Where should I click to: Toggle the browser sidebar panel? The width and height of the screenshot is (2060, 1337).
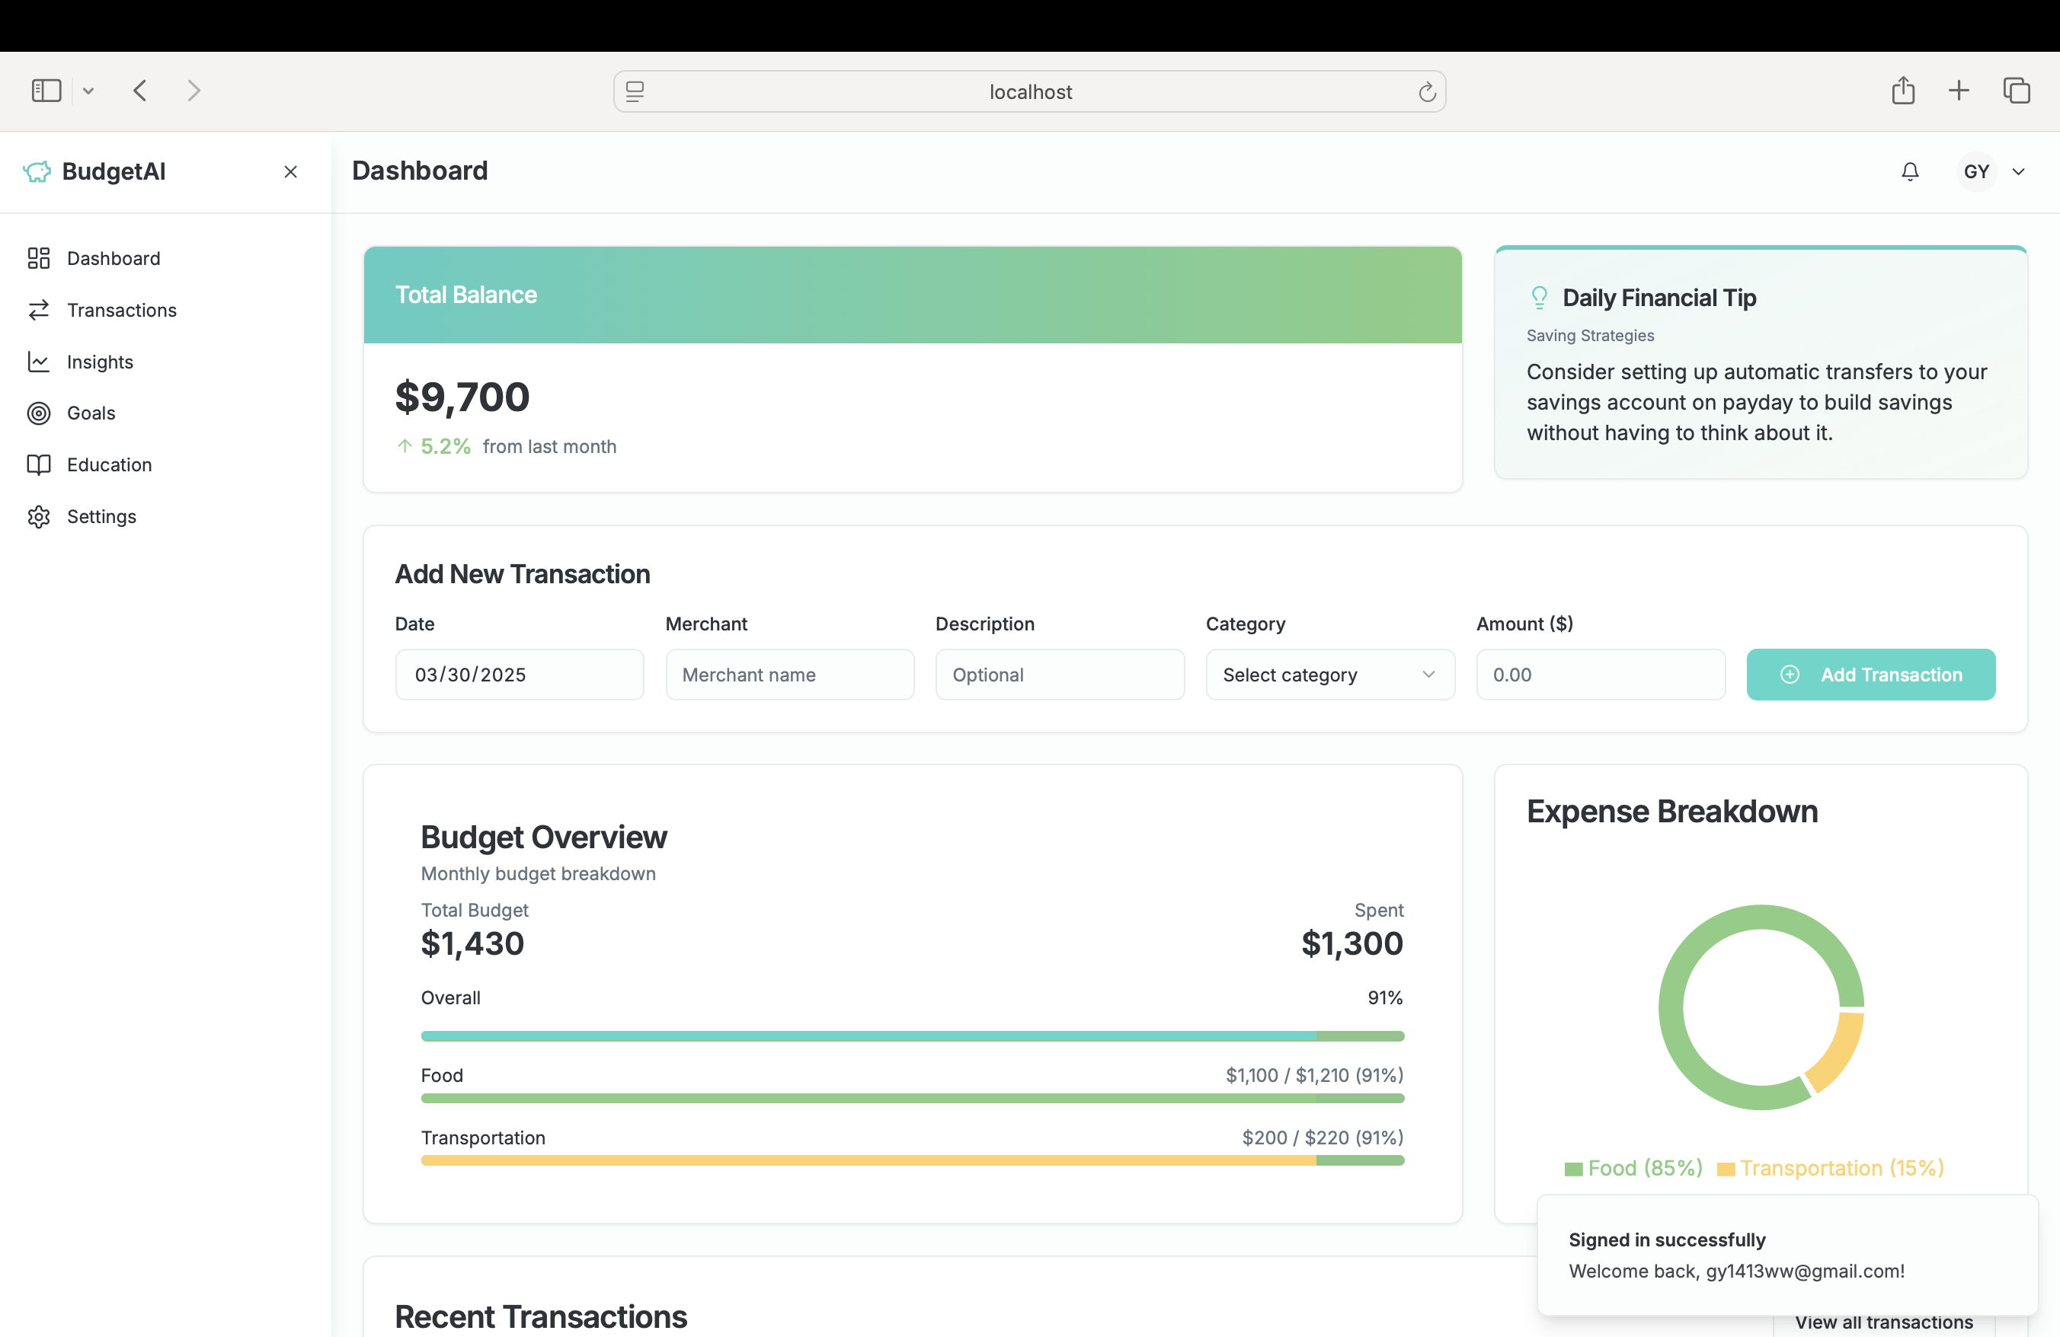coord(46,91)
